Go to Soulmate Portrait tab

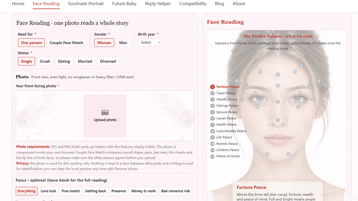pos(86,4)
